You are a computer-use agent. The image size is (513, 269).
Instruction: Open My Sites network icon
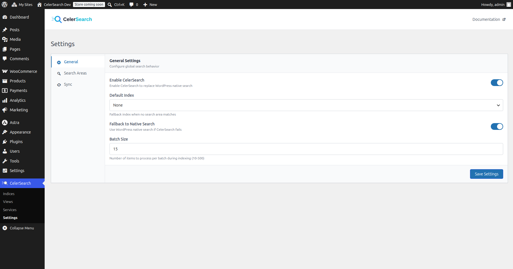14,4
